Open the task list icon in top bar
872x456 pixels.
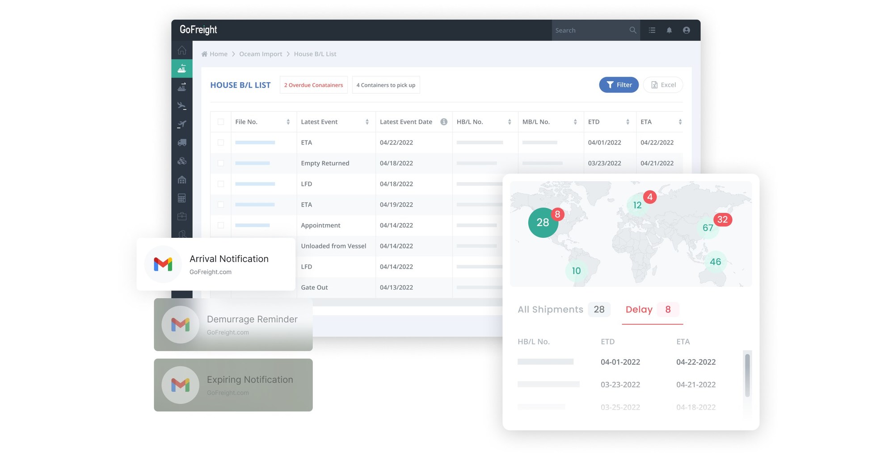coord(652,30)
